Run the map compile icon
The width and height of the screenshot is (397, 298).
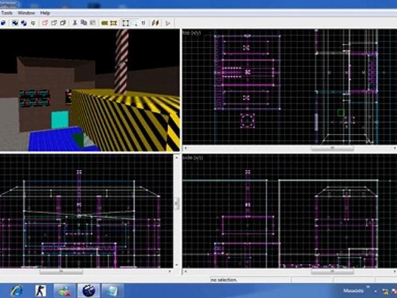pos(167,23)
